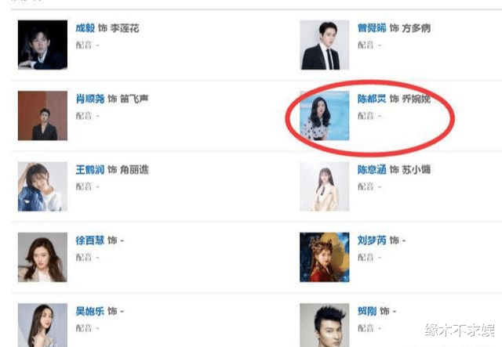Open 贺刚 actor name link
The image size is (502, 347).
367,311
